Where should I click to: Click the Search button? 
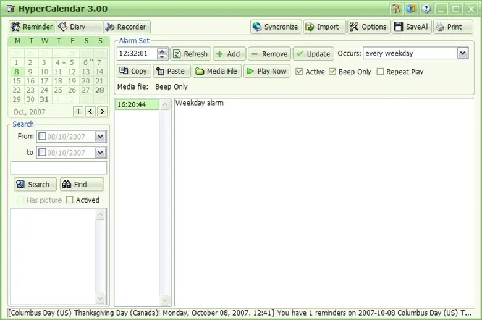[35, 184]
